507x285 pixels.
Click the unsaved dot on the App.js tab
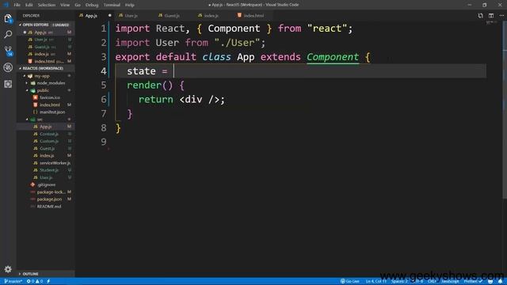pos(109,16)
